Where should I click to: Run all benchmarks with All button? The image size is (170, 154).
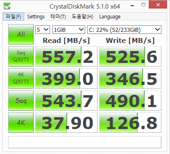coord(21,34)
